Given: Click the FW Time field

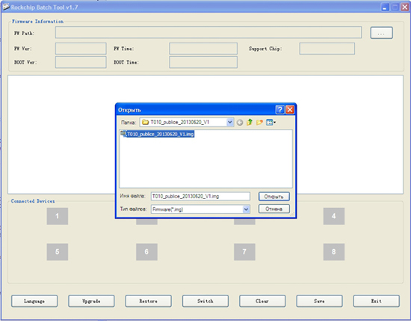Looking at the screenshot, I should pyautogui.click(x=203, y=49).
